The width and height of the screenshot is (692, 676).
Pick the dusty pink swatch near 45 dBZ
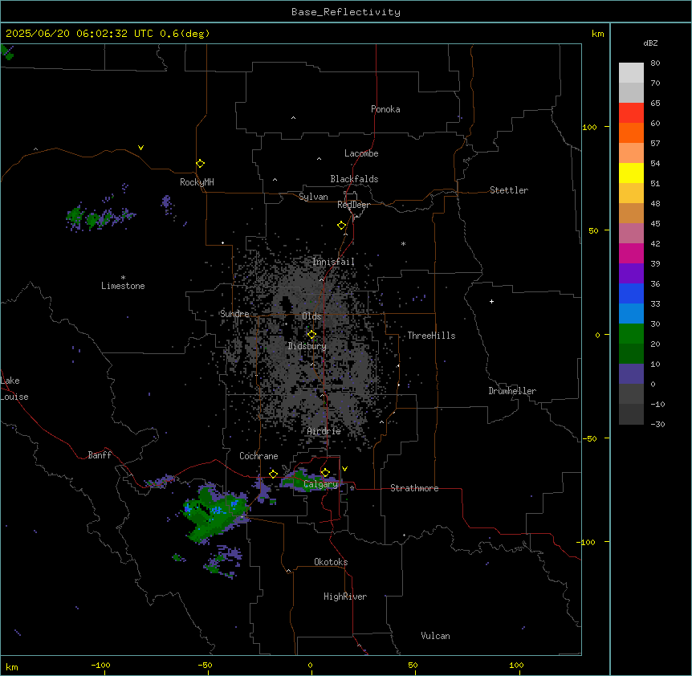631,233
